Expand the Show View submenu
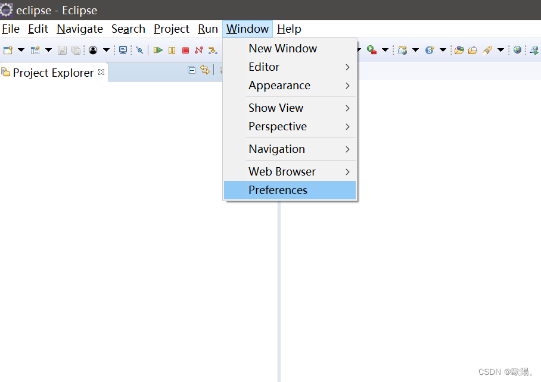The image size is (541, 382). click(290, 108)
